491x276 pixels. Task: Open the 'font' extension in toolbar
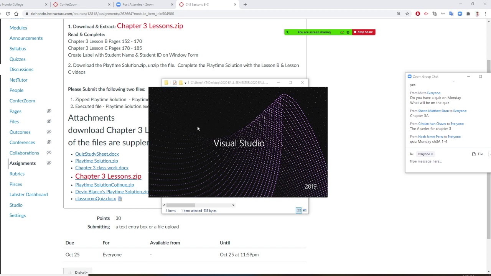pos(443,14)
